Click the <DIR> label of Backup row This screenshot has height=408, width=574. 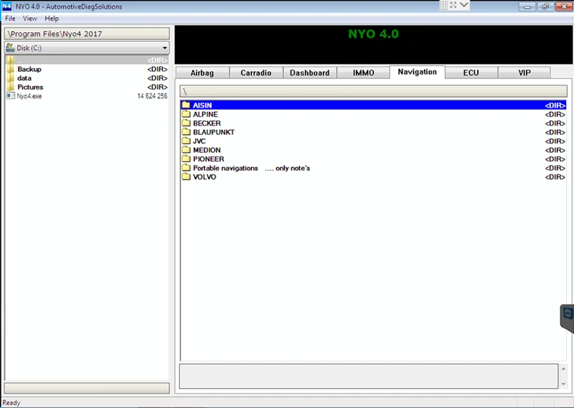157,69
